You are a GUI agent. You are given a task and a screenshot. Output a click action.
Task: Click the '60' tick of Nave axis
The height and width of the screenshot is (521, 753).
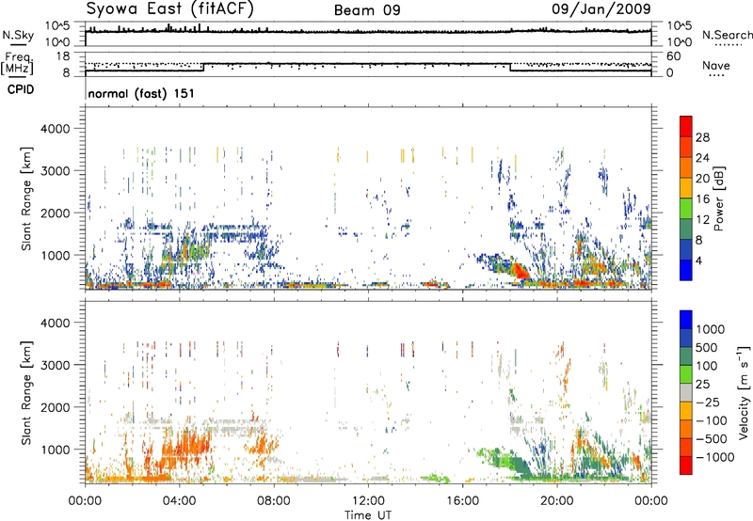tap(674, 56)
